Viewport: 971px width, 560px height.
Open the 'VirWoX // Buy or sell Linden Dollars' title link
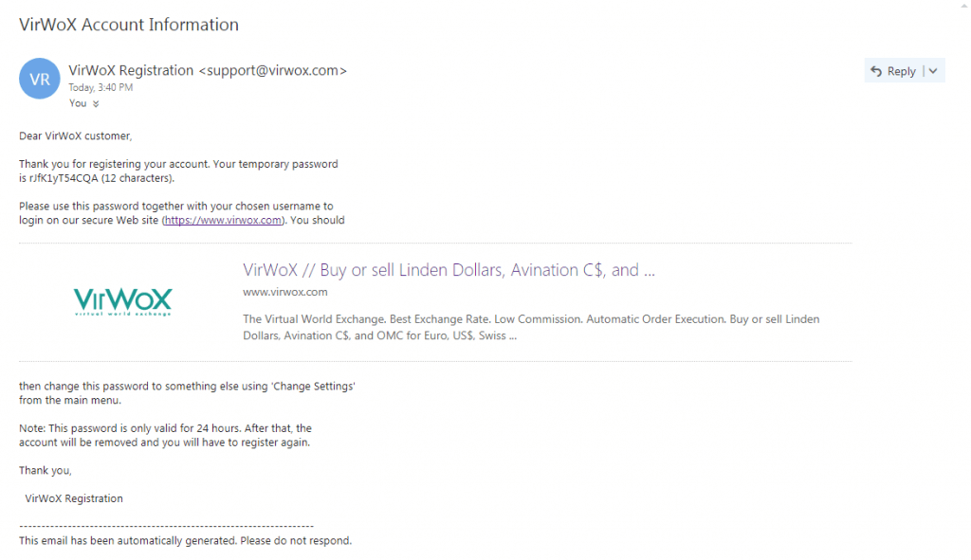pos(449,270)
